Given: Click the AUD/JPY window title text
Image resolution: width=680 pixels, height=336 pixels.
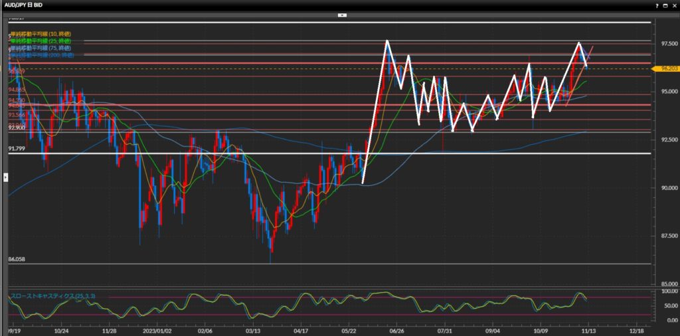Looking at the screenshot, I should coord(25,5).
